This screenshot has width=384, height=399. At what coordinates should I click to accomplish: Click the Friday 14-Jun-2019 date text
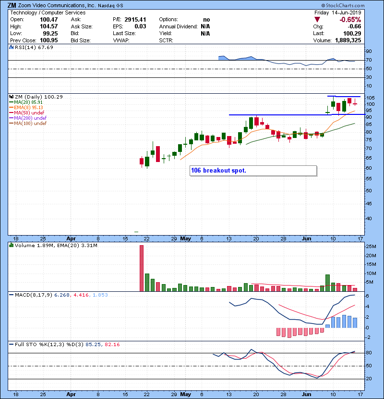(x=337, y=12)
